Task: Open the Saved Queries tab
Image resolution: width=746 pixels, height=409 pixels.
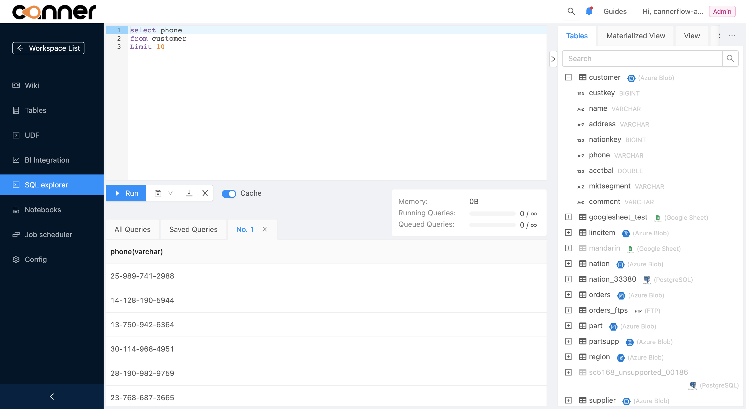Action: 193,229
